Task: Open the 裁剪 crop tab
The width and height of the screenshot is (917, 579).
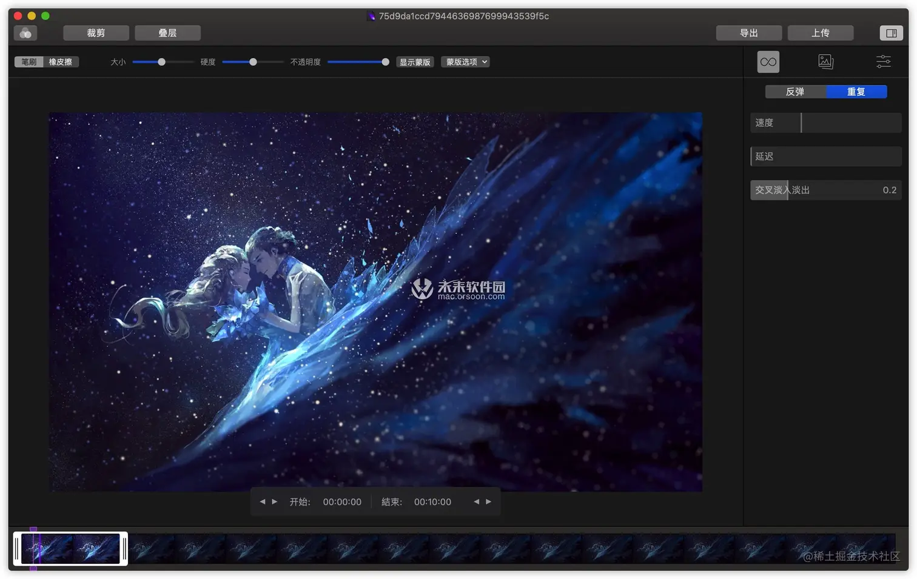Action: click(96, 33)
